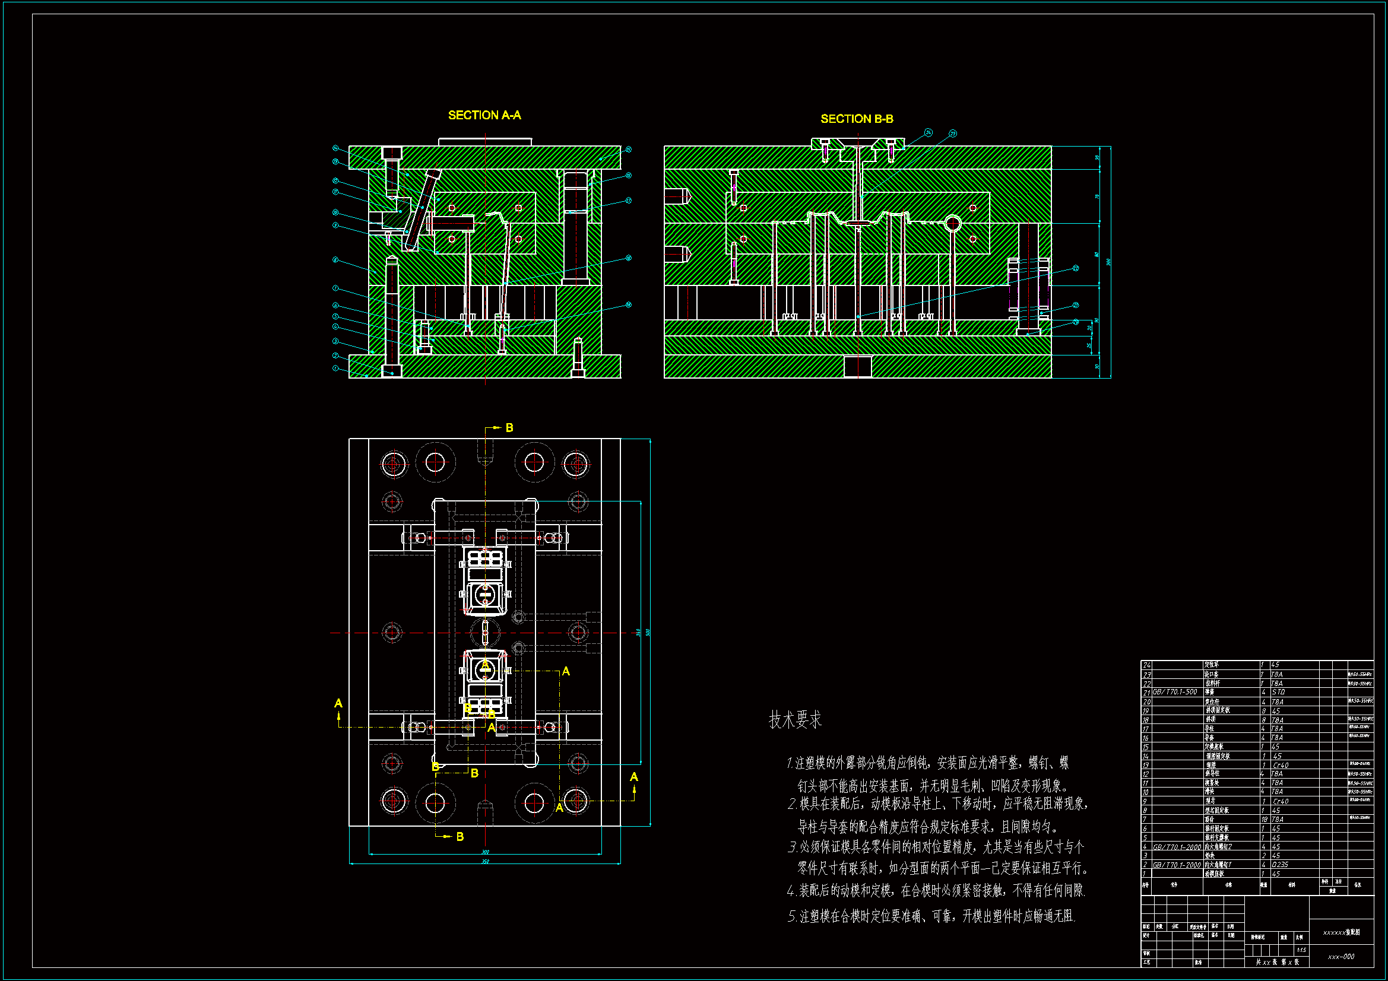Viewport: 1388px width, 981px height.
Task: Click the SECTION B-B view title
Action: [x=856, y=119]
